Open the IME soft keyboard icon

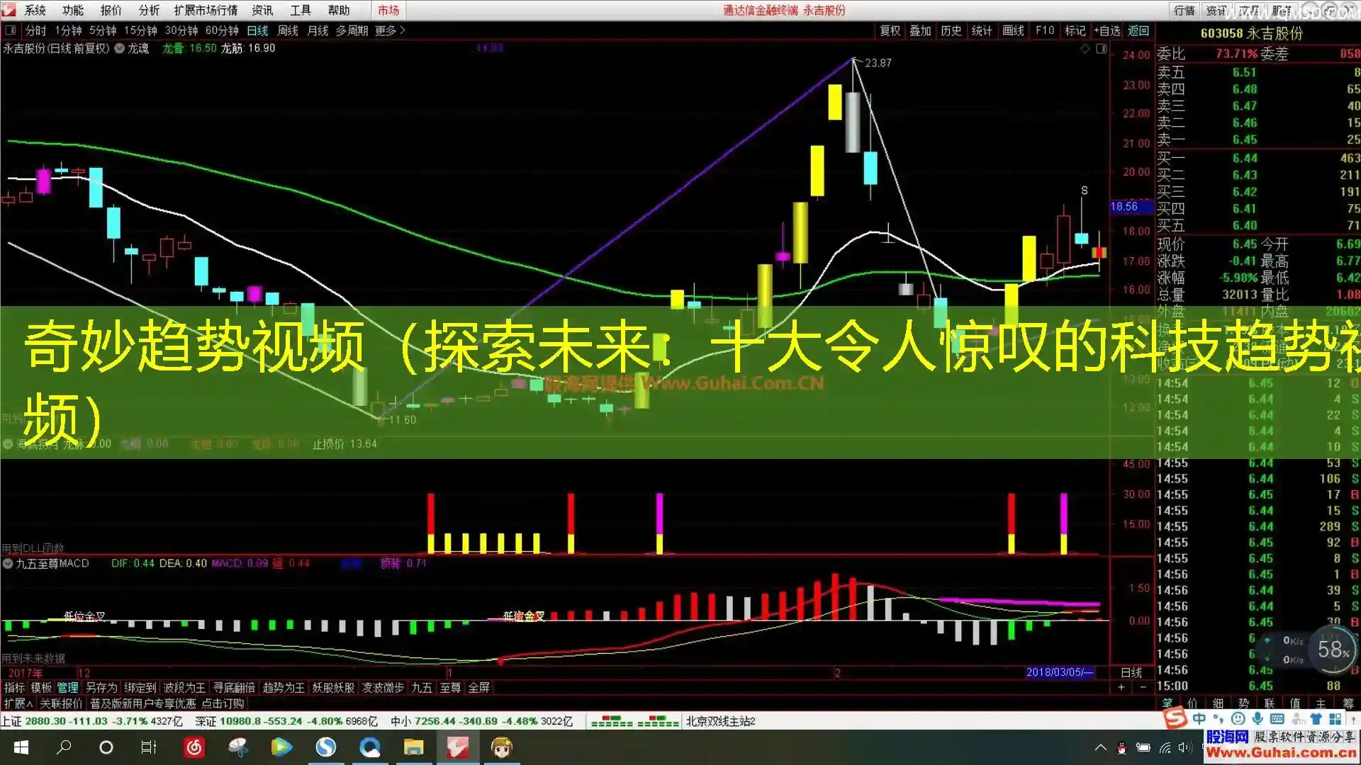(x=1277, y=719)
